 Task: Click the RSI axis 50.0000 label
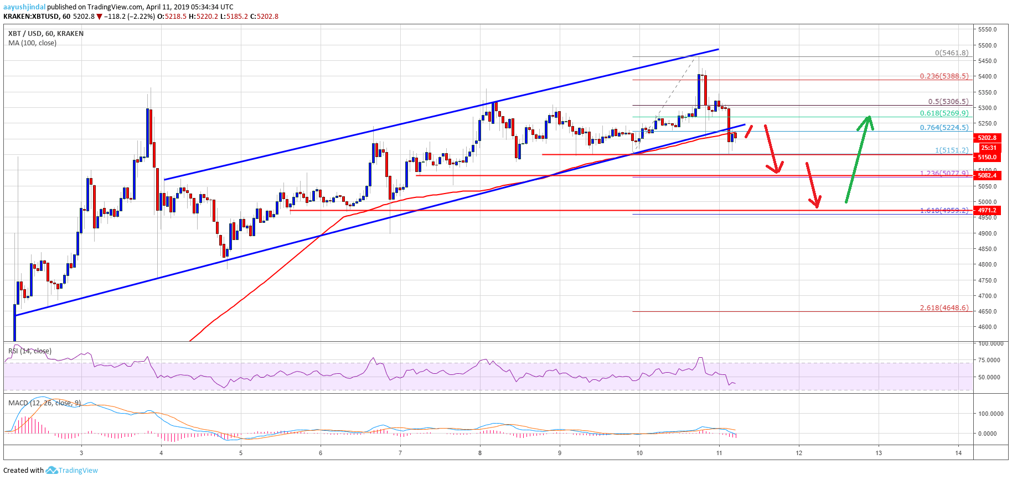[989, 377]
